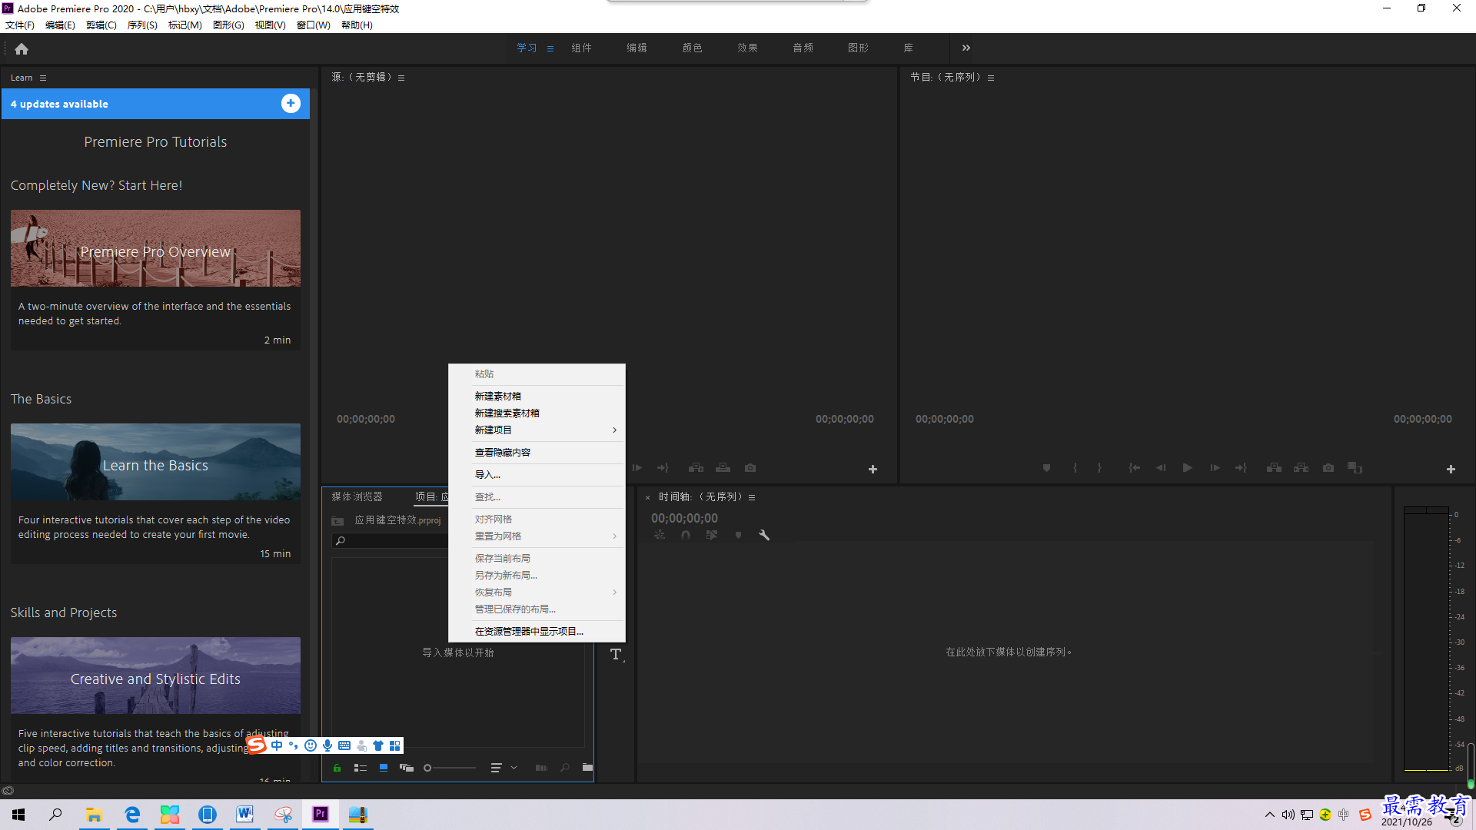The height and width of the screenshot is (830, 1476).
Task: Close the timeline panel tab
Action: click(x=648, y=497)
